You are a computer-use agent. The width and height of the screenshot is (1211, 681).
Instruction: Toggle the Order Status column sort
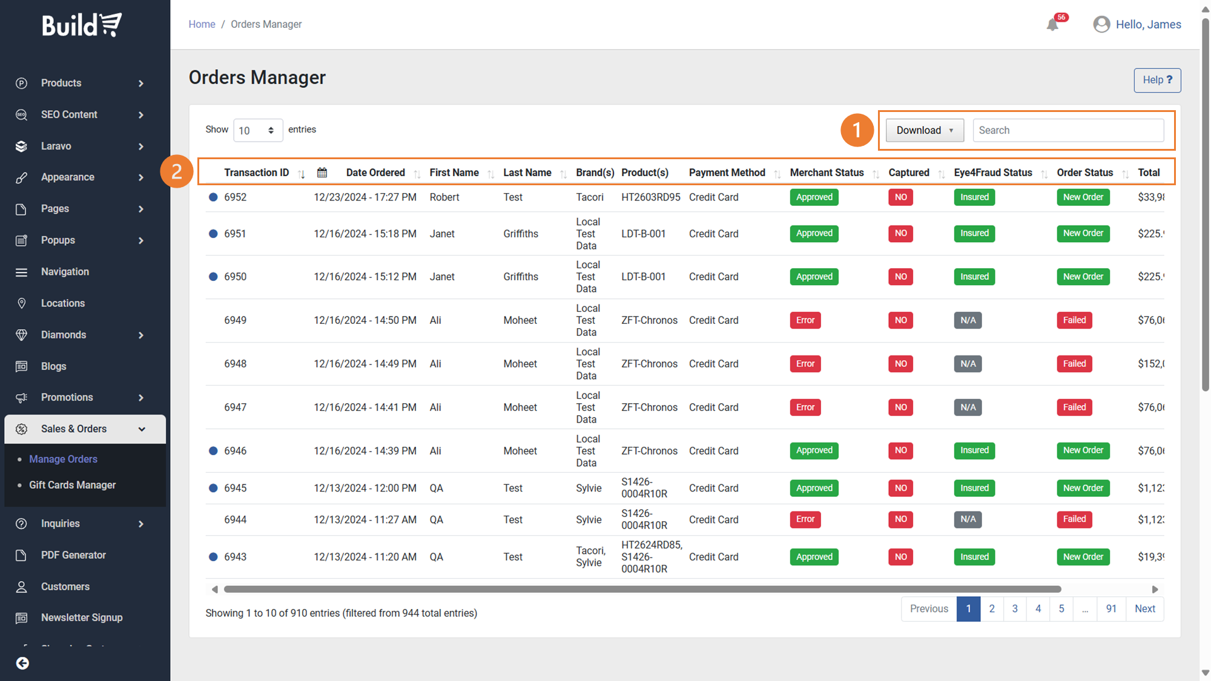click(x=1125, y=174)
